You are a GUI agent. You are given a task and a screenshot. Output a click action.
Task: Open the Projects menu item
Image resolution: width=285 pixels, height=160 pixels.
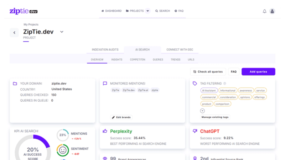coord(135,11)
